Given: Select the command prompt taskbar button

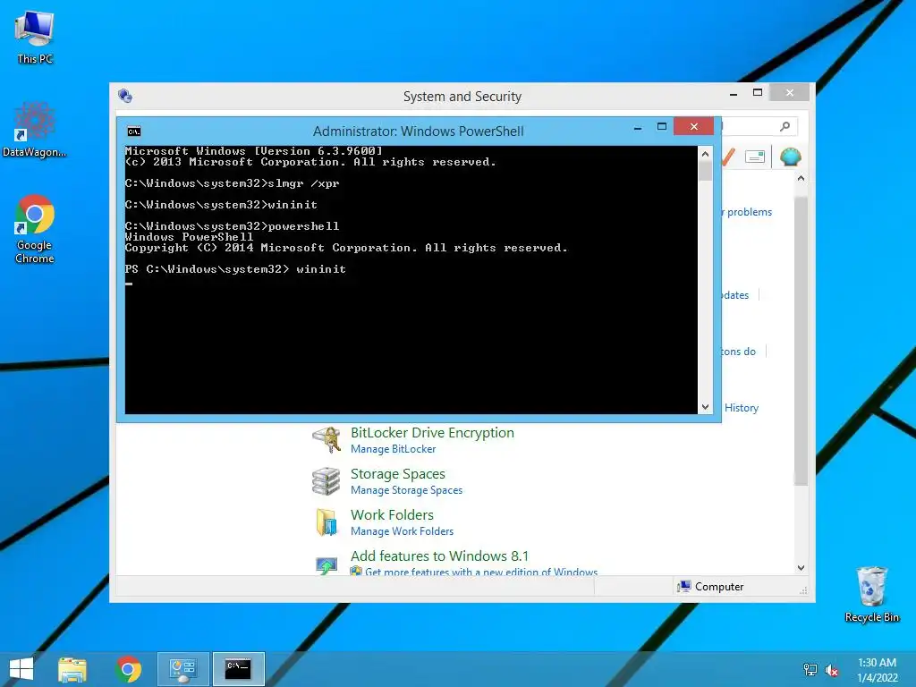Looking at the screenshot, I should [238, 669].
